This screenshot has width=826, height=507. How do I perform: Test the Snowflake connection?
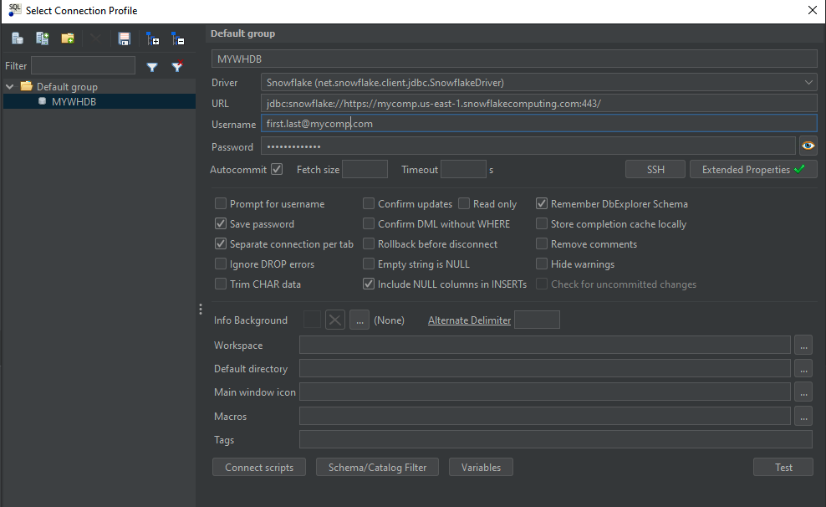pos(783,467)
